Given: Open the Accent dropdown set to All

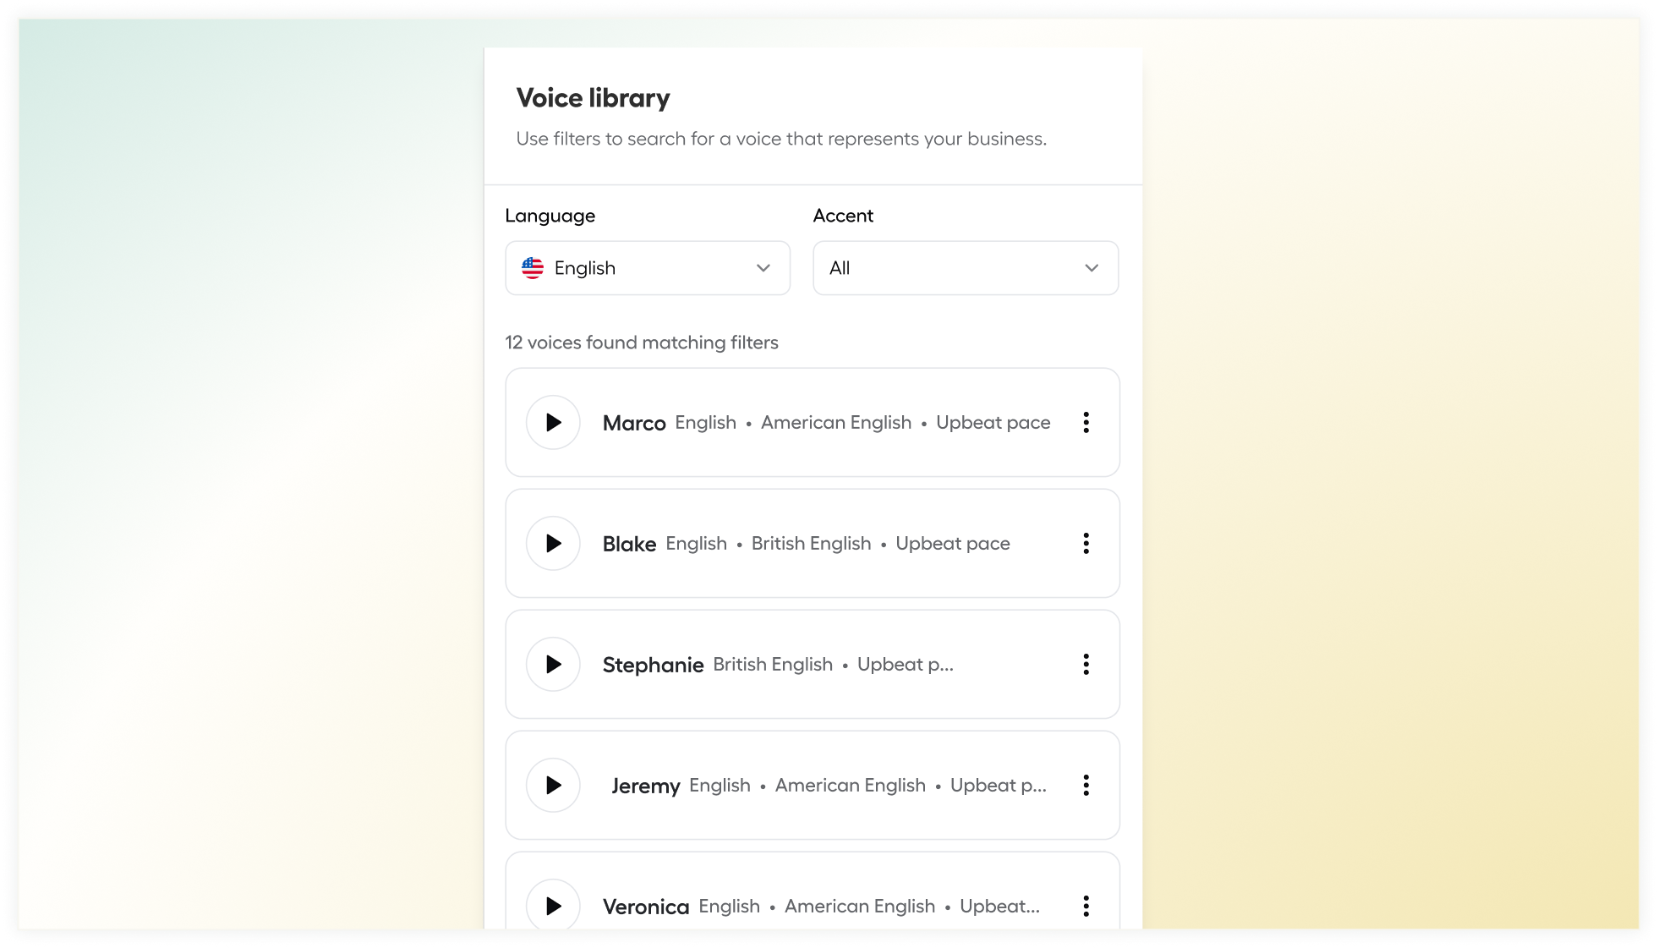Looking at the screenshot, I should click(x=966, y=268).
